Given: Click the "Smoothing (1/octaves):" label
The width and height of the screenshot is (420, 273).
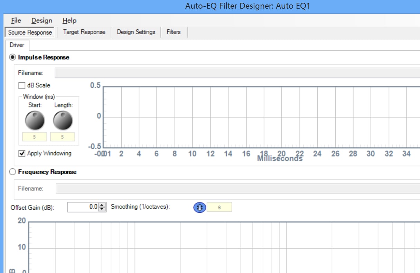Looking at the screenshot, I should [140, 207].
